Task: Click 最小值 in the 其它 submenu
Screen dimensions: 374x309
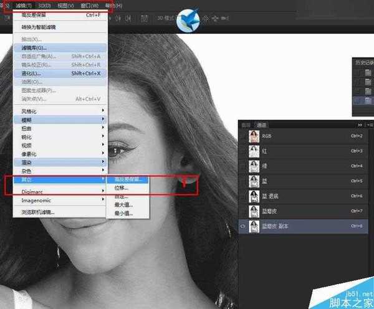Action: click(x=125, y=212)
